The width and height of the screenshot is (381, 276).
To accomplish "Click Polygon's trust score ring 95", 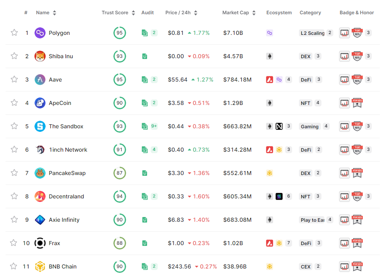I will [x=120, y=33].
